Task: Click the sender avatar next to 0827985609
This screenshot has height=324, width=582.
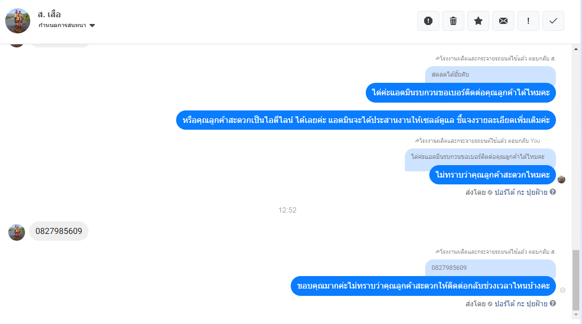Action: [x=17, y=232]
